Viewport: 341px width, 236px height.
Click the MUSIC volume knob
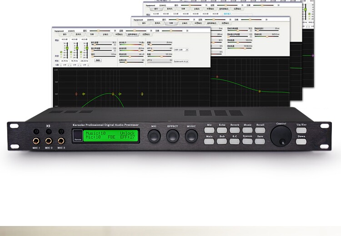(x=191, y=136)
